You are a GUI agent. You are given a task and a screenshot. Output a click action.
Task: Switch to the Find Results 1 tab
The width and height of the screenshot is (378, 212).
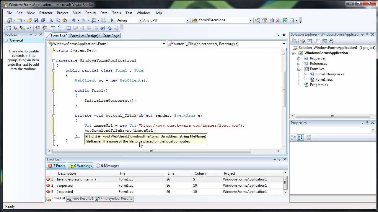coord(80,198)
